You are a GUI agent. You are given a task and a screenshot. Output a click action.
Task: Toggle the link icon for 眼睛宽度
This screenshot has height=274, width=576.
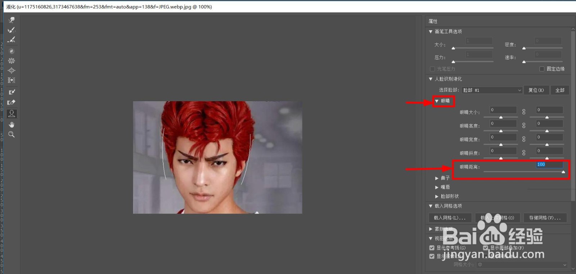point(524,139)
